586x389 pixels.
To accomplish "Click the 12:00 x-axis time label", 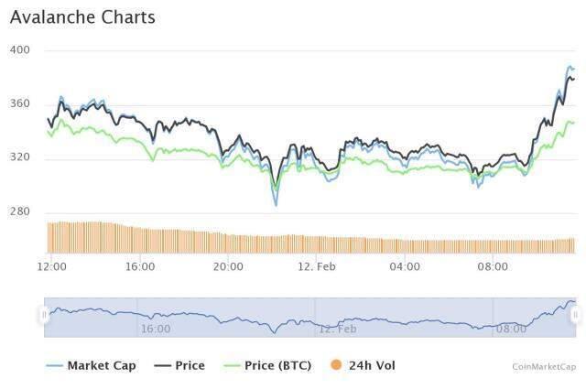I will tap(51, 266).
